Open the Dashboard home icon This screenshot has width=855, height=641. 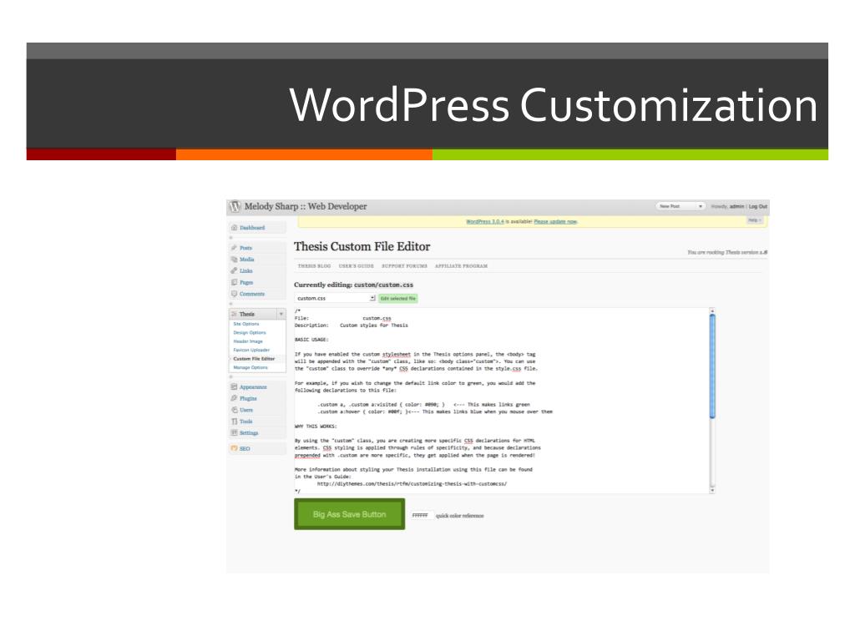click(x=234, y=228)
